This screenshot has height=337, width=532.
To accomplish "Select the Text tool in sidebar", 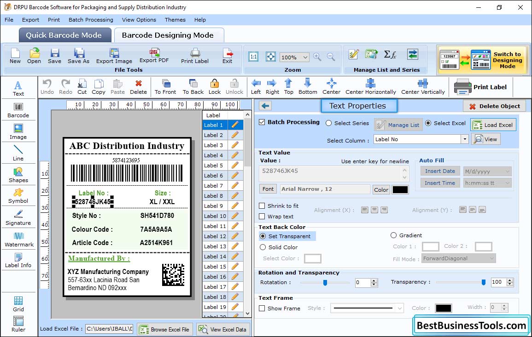I will pos(18,88).
